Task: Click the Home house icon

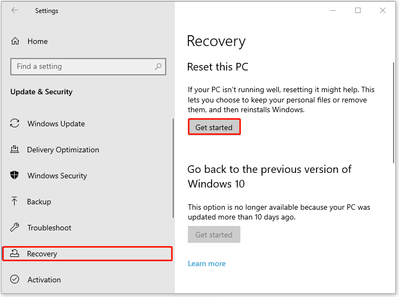Action: click(15, 41)
